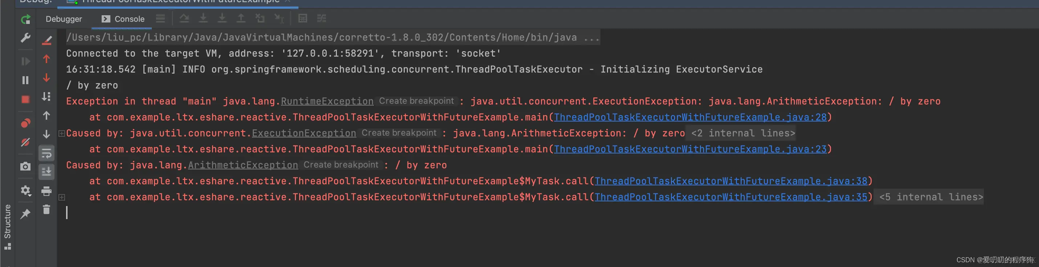
Task: Open the wrench configuration icon
Action: point(25,38)
